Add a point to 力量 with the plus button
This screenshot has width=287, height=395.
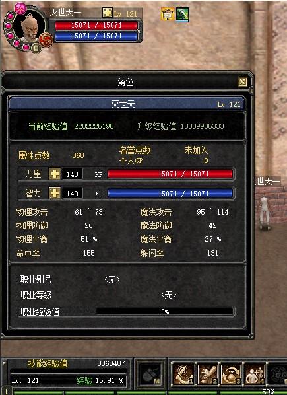tap(55, 174)
